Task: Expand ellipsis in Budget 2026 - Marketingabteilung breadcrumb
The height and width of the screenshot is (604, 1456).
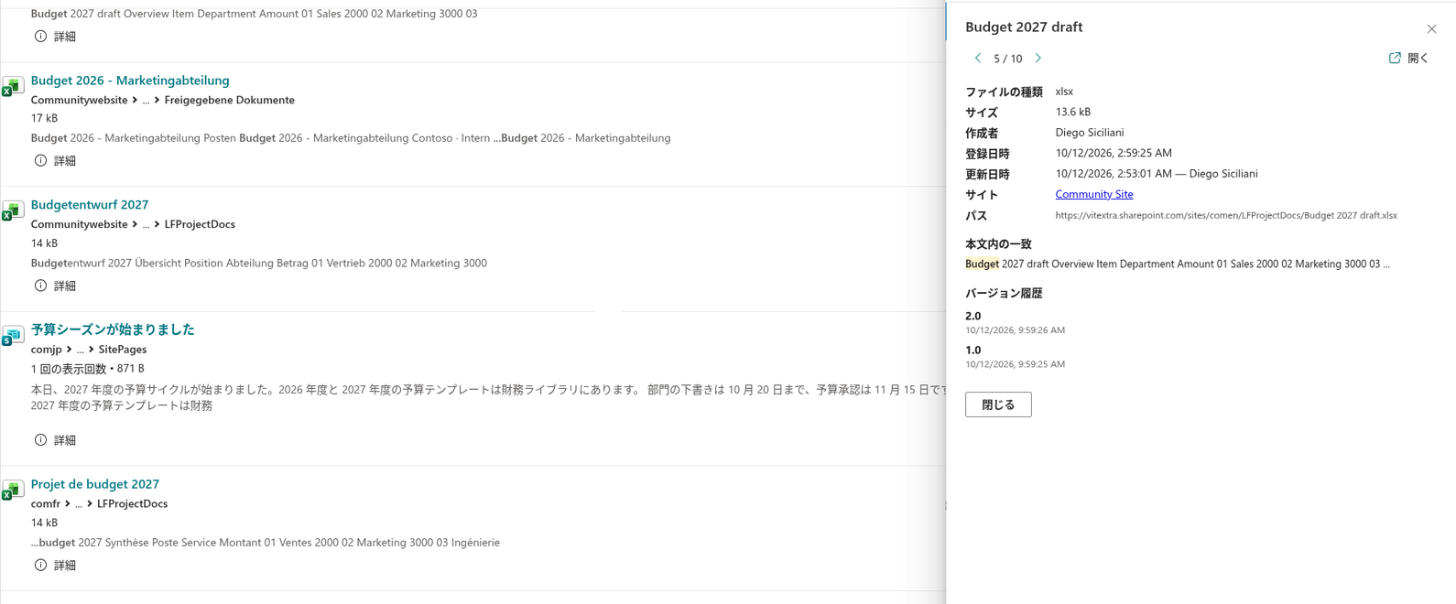Action: click(x=146, y=100)
